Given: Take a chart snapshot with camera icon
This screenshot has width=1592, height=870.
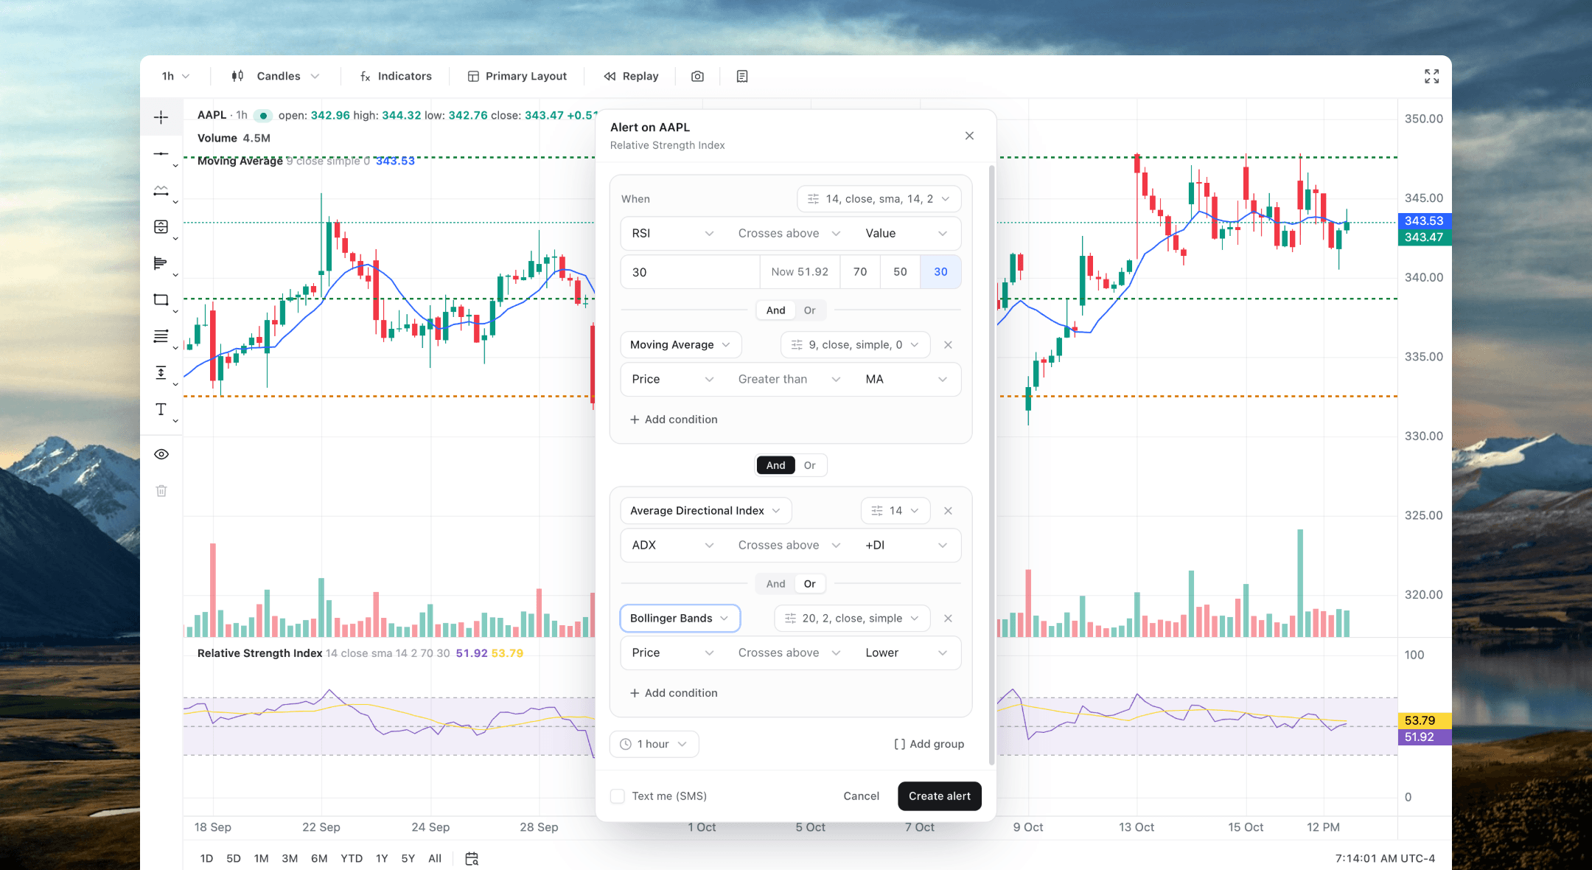Looking at the screenshot, I should (697, 76).
